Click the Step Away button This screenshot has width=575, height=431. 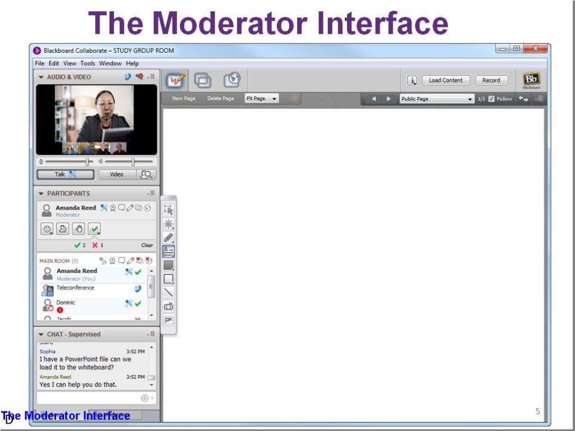[x=63, y=229]
